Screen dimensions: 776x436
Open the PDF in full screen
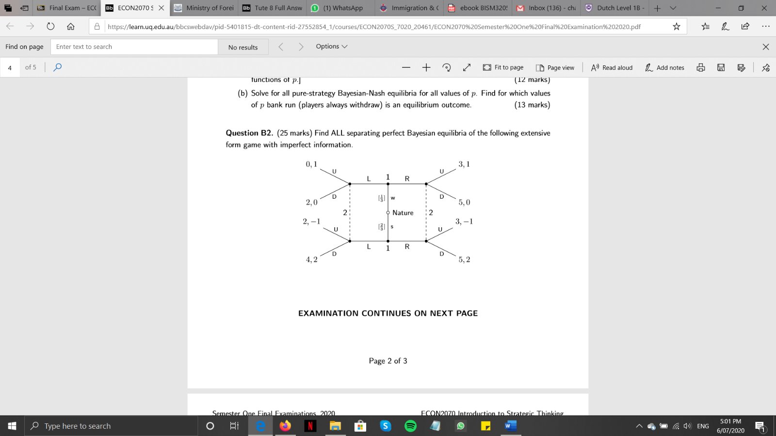pyautogui.click(x=467, y=67)
